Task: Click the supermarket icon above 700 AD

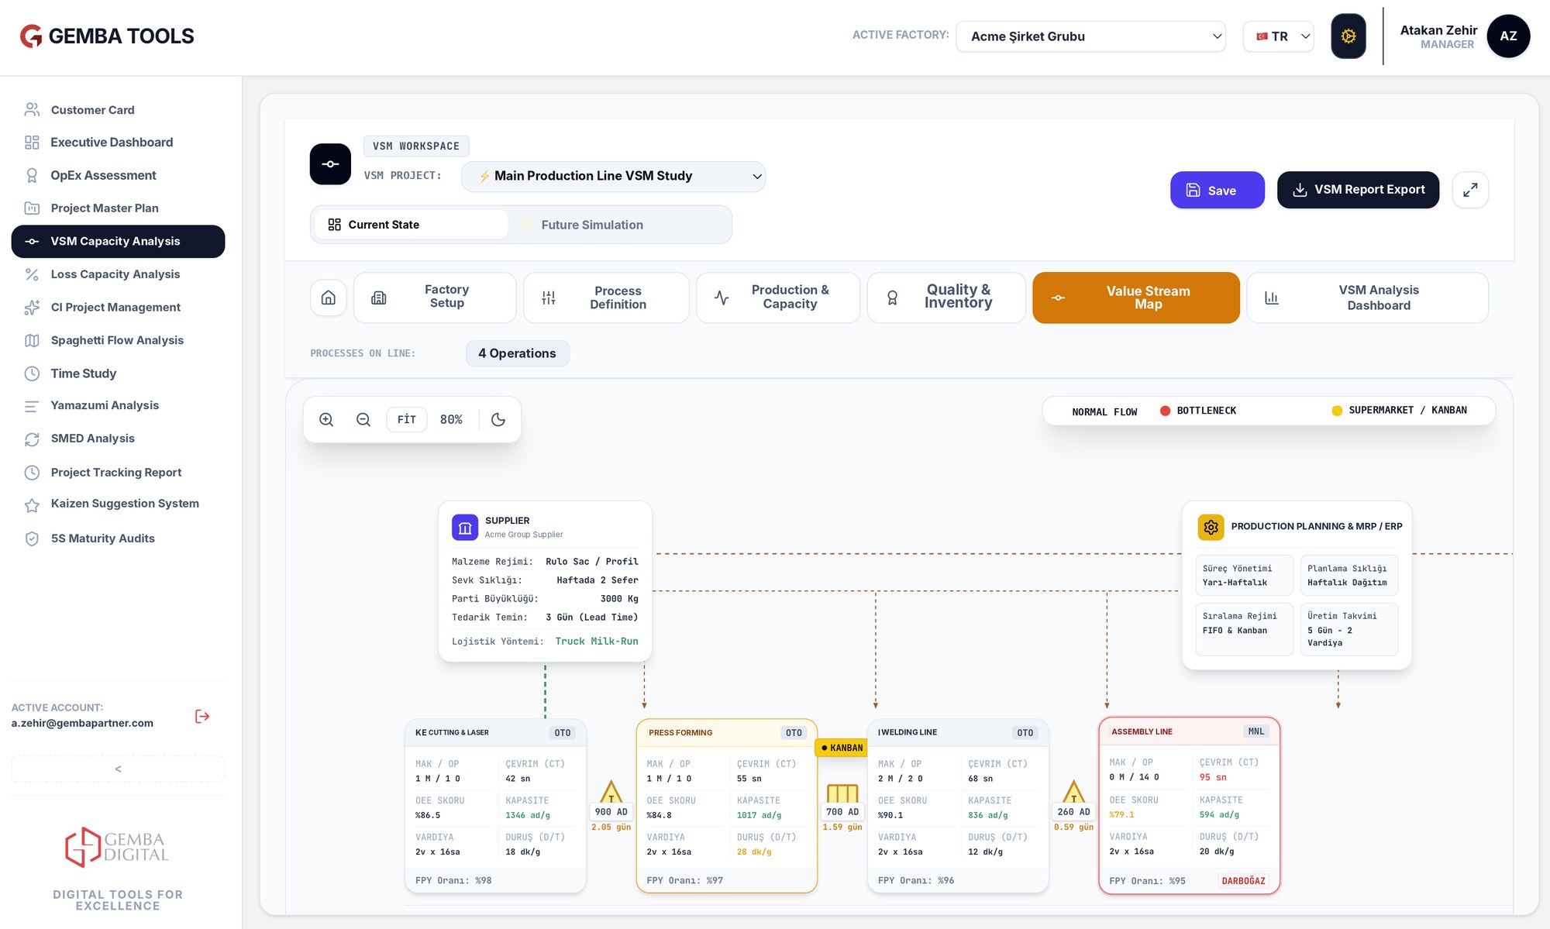Action: point(842,793)
